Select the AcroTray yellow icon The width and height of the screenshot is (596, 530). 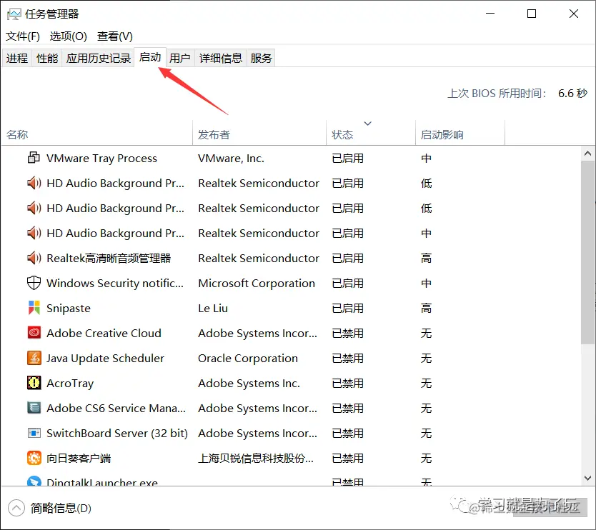pos(34,383)
